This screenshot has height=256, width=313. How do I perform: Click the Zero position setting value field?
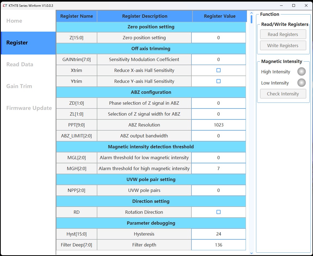coord(218,38)
